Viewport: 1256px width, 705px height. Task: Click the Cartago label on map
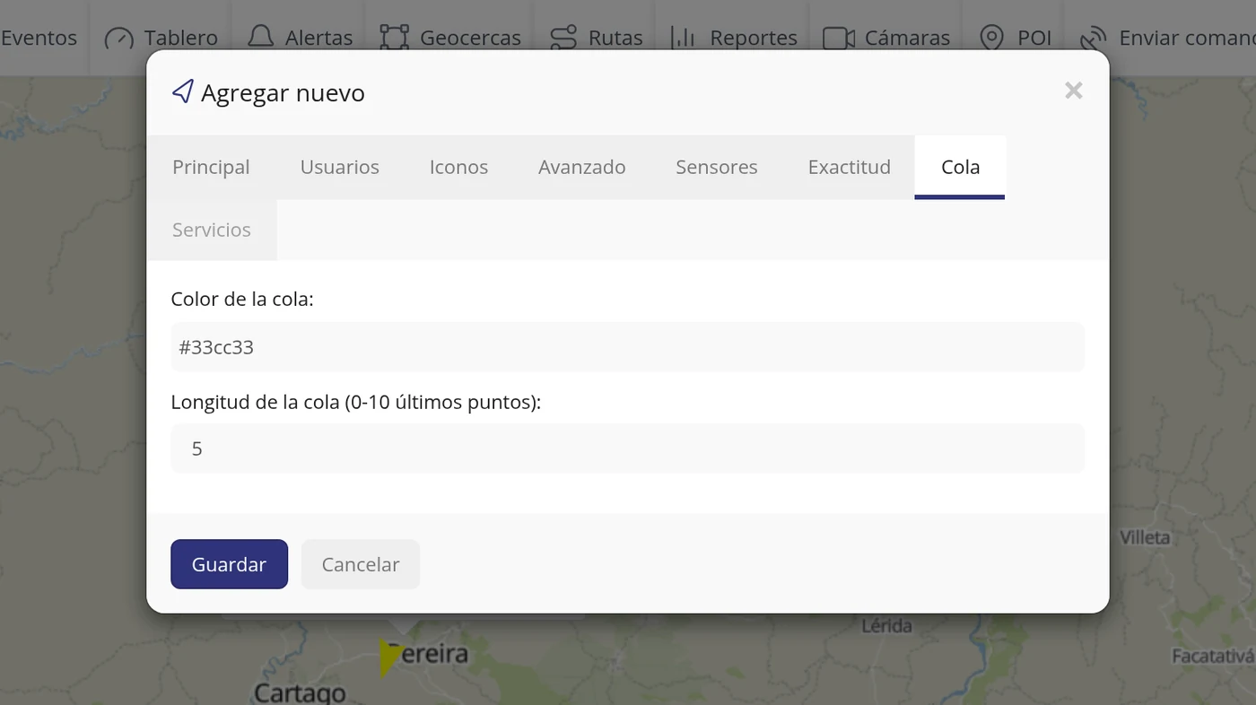point(300,692)
